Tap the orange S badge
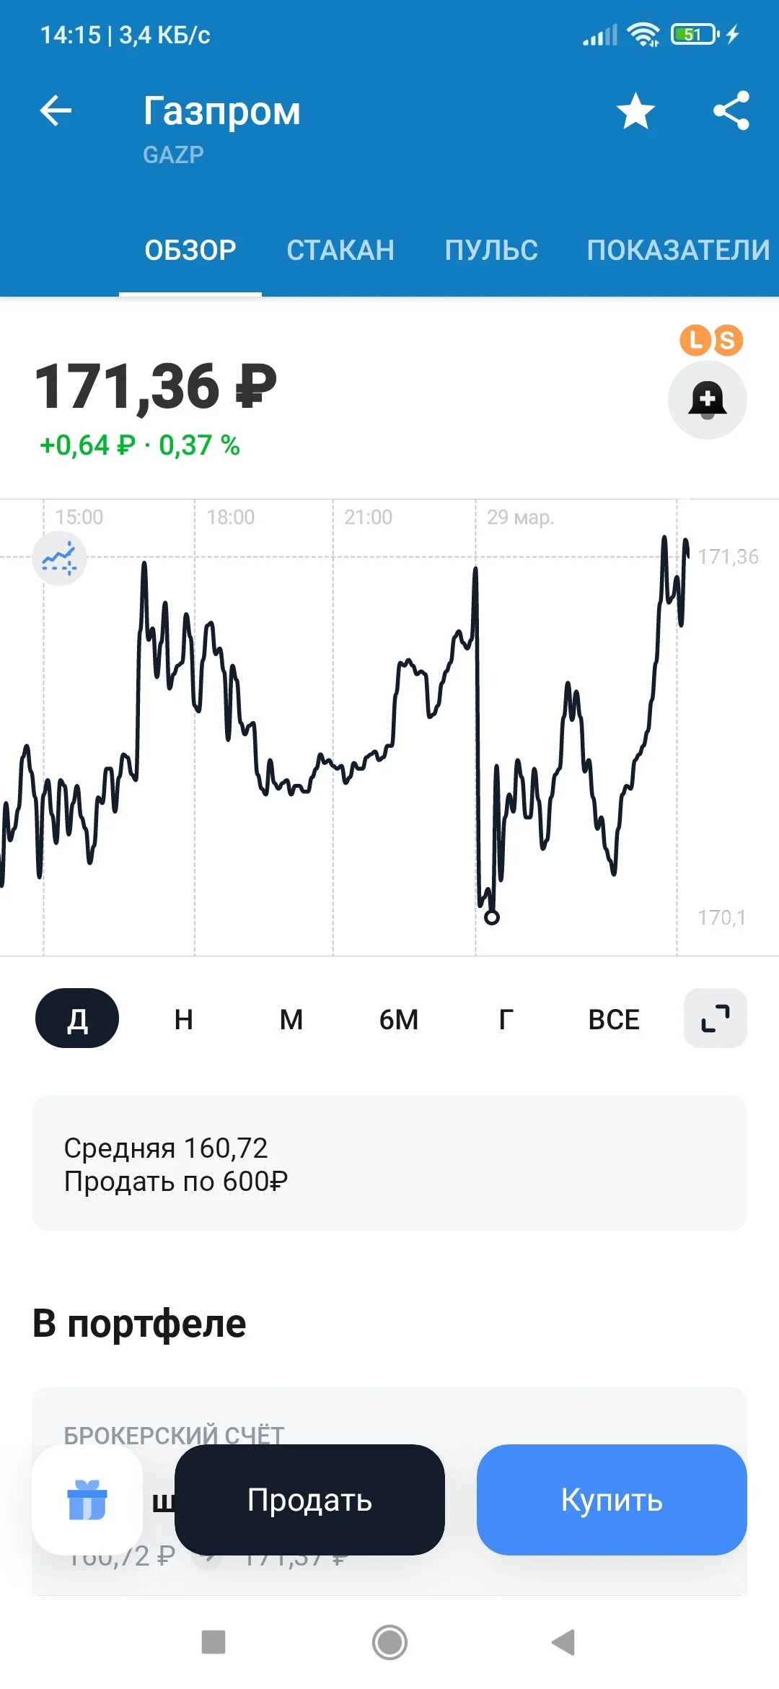Screen dimensions: 779x1689 click(x=727, y=340)
